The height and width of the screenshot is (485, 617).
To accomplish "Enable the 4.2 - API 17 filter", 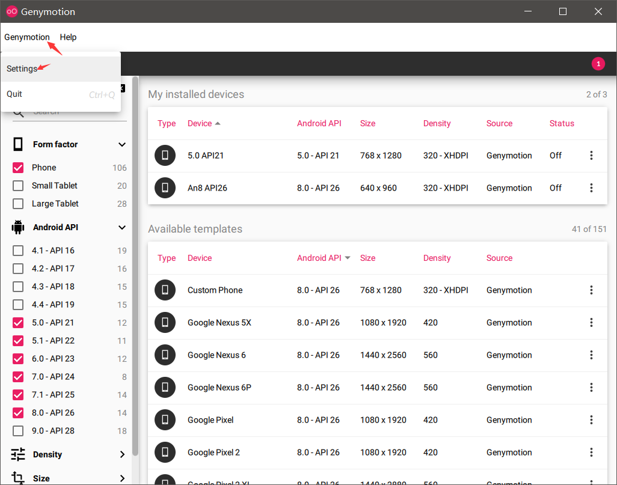I will point(18,269).
